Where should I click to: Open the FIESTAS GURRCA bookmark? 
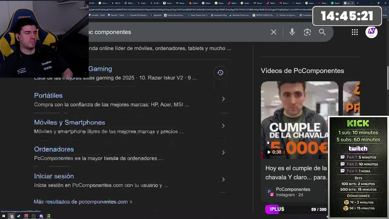tap(263, 15)
